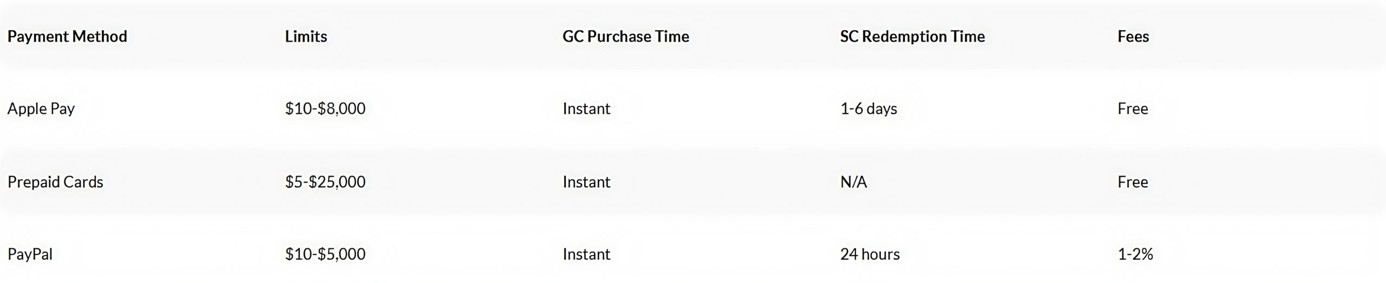Select the Prepaid Cards row label
Viewport: 1386px width, 283px height.
55,182
